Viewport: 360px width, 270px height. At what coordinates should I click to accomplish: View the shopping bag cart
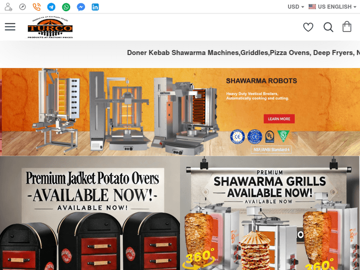[347, 26]
